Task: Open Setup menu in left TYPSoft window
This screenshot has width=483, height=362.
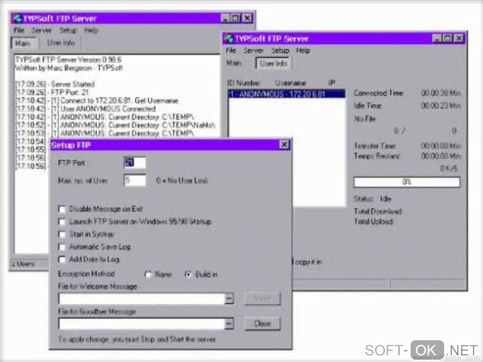Action: tap(68, 30)
